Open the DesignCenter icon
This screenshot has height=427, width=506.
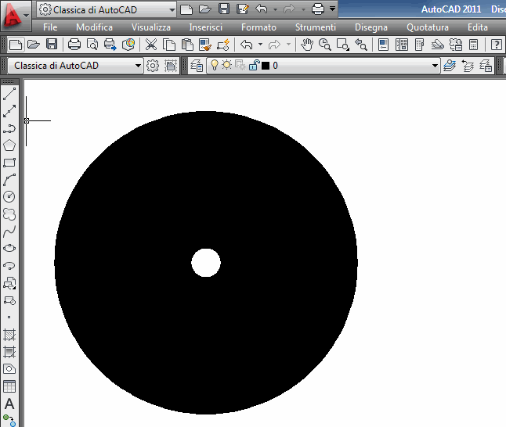pyautogui.click(x=402, y=45)
